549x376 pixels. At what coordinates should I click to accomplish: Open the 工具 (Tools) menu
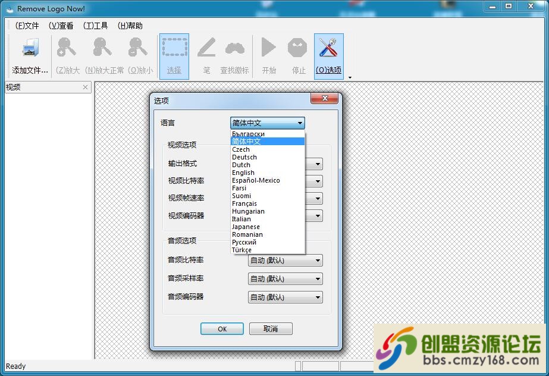(95, 26)
